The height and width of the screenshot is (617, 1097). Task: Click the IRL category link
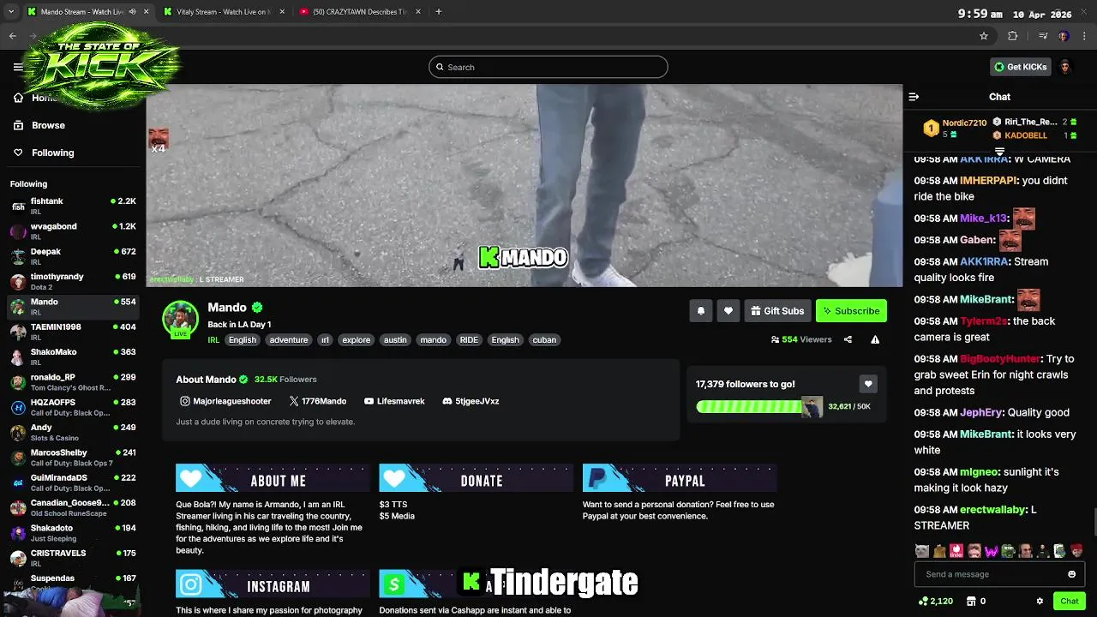click(213, 340)
